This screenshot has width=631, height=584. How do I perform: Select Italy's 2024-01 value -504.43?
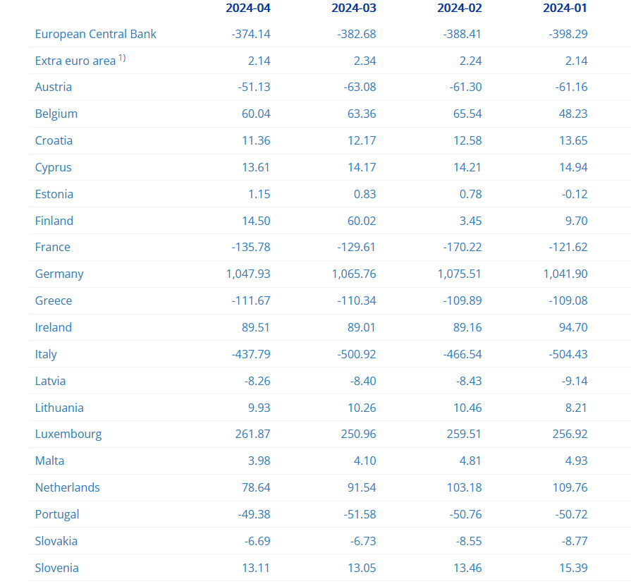[568, 354]
